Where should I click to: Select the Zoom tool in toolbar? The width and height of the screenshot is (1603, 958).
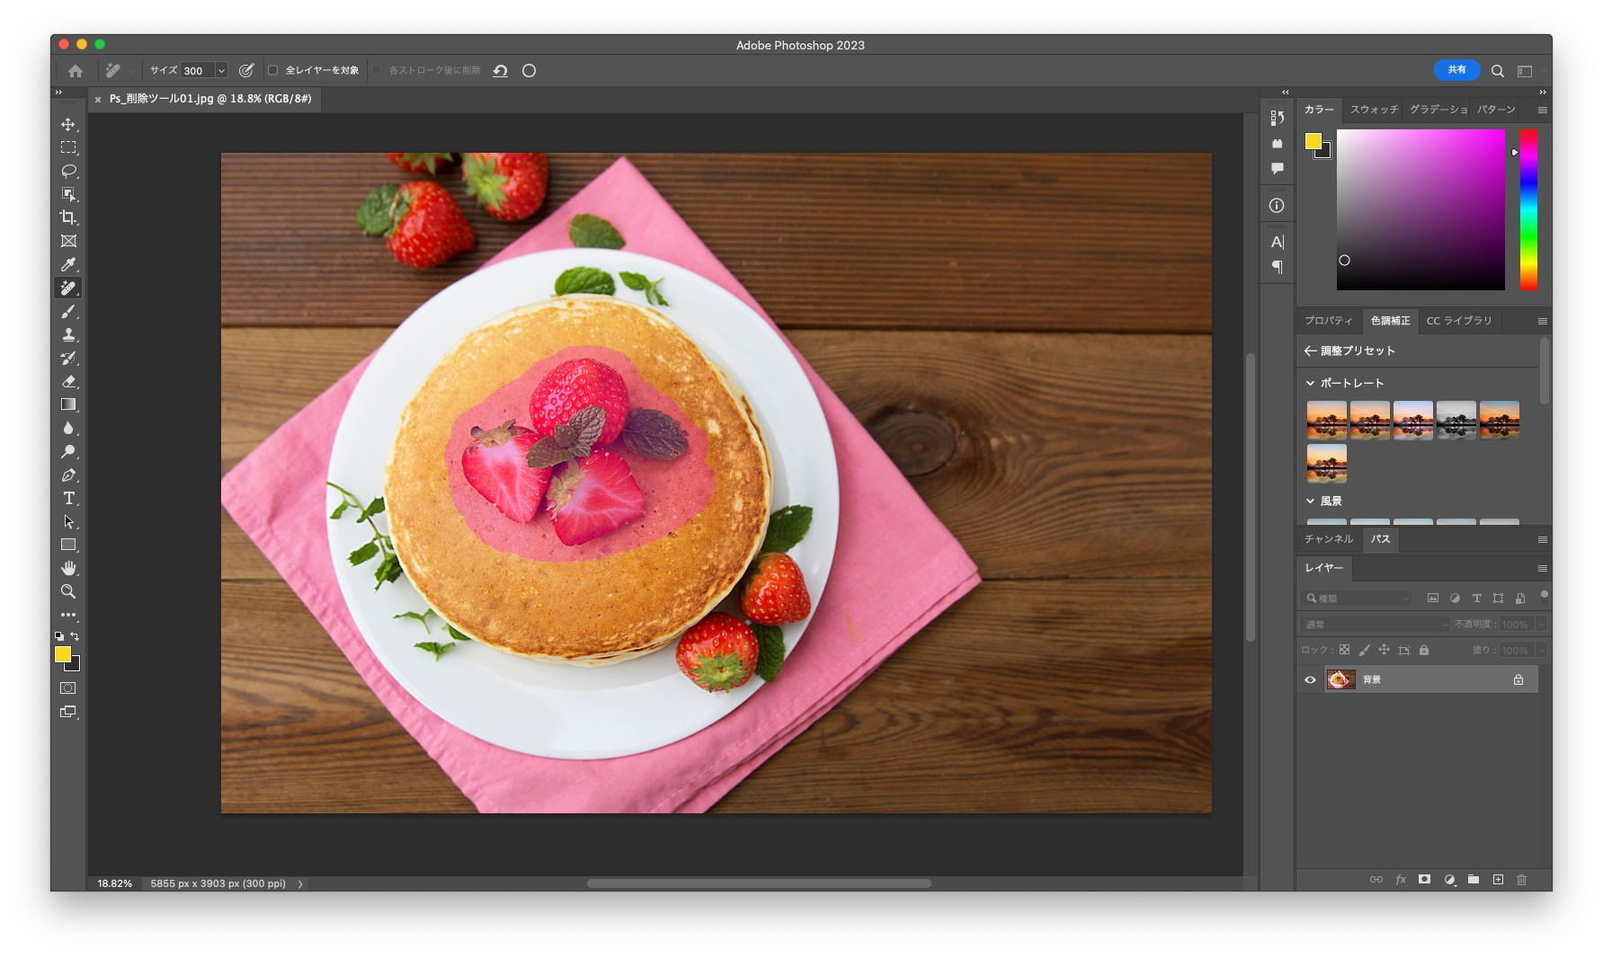(x=68, y=591)
